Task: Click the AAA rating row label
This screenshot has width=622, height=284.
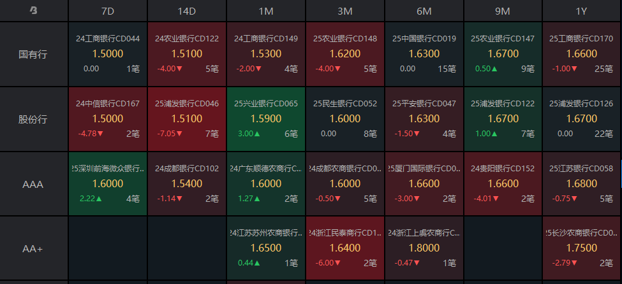Action: click(34, 184)
